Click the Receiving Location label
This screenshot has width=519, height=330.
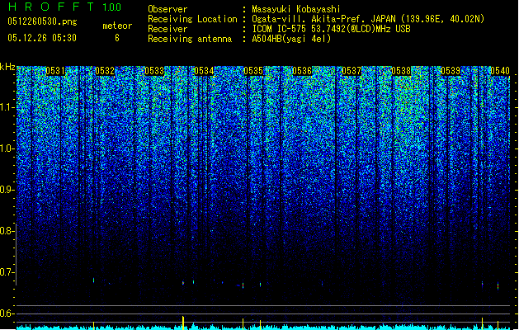pyautogui.click(x=192, y=19)
